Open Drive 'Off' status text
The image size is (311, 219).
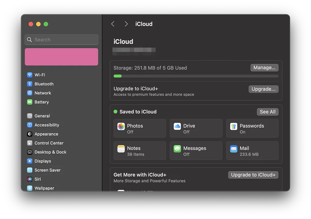186,132
